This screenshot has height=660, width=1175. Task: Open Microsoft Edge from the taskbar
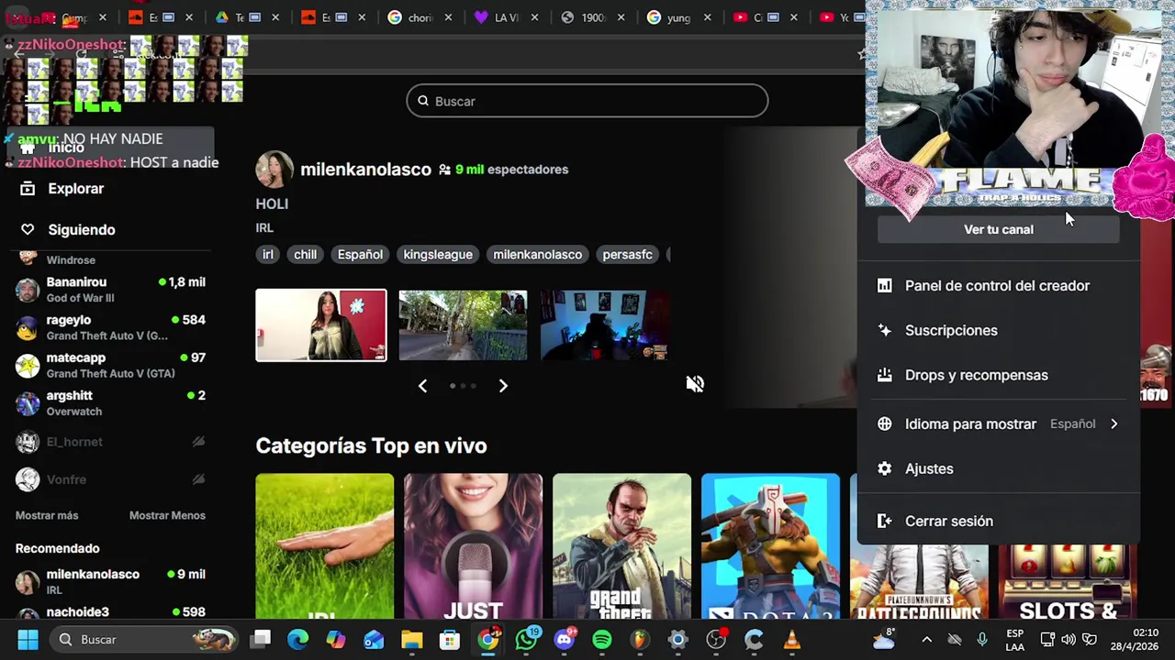point(298,640)
